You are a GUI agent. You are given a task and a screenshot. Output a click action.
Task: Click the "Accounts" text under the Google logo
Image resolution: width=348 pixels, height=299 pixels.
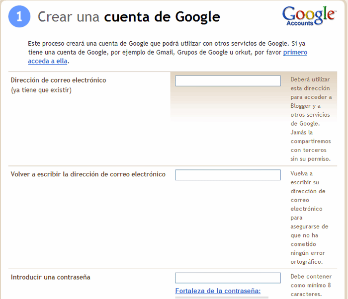coord(300,23)
